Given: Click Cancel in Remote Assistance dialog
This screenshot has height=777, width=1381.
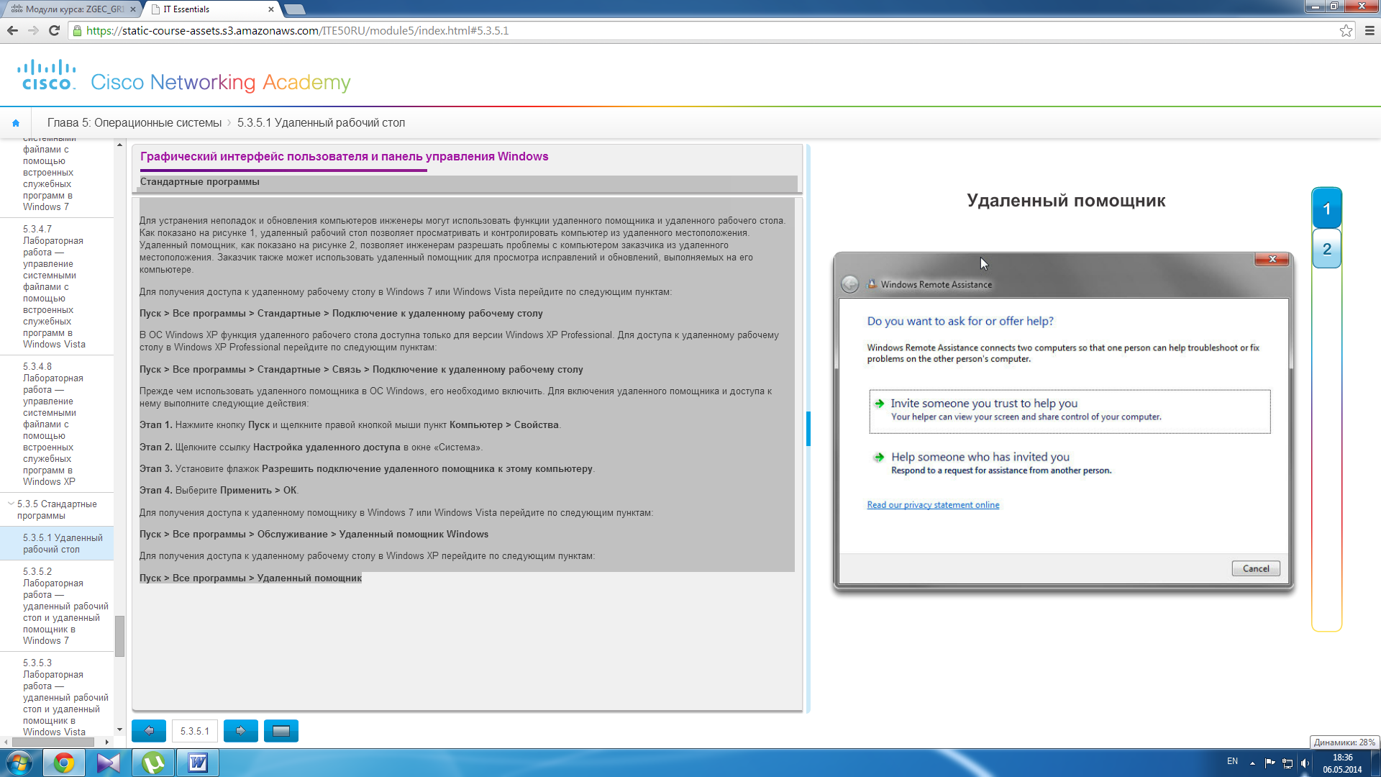Looking at the screenshot, I should pos(1256,568).
